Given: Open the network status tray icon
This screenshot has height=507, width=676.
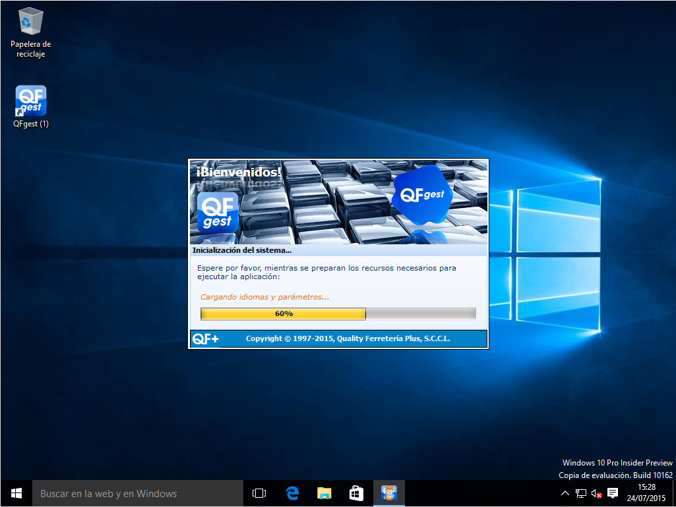Looking at the screenshot, I should pos(581,493).
